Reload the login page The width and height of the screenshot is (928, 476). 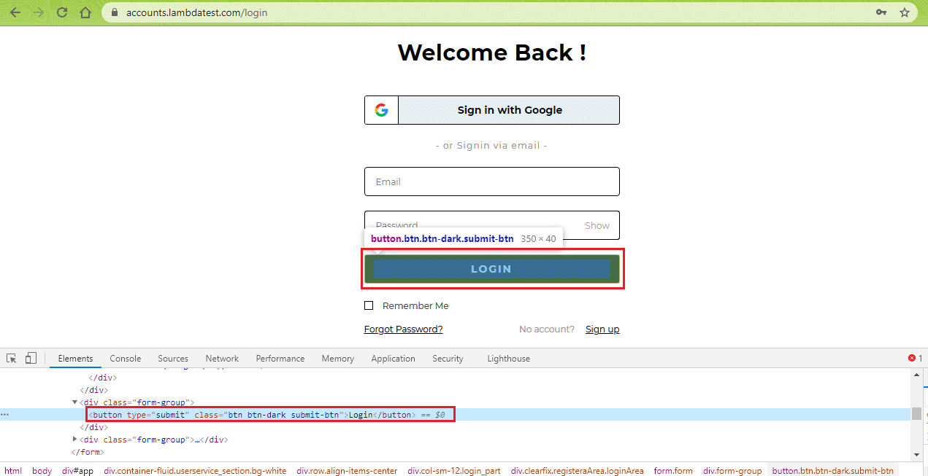62,12
